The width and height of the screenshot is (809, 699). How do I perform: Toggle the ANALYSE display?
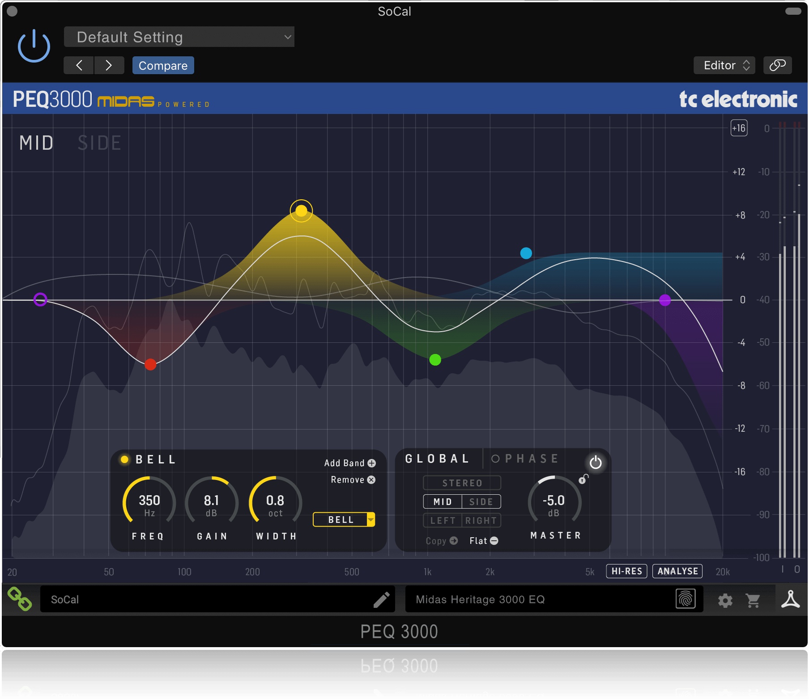coord(677,571)
